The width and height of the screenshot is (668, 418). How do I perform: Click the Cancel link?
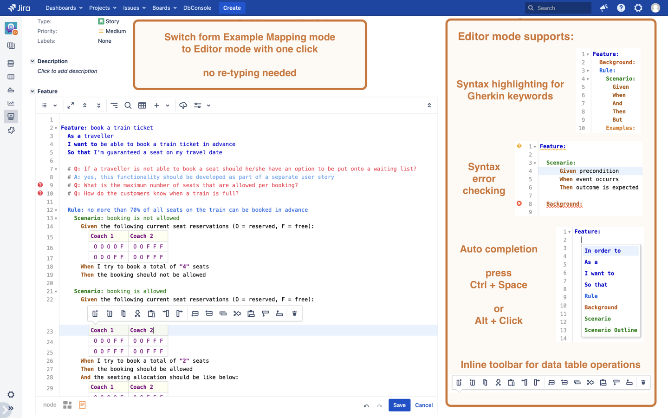click(x=423, y=405)
